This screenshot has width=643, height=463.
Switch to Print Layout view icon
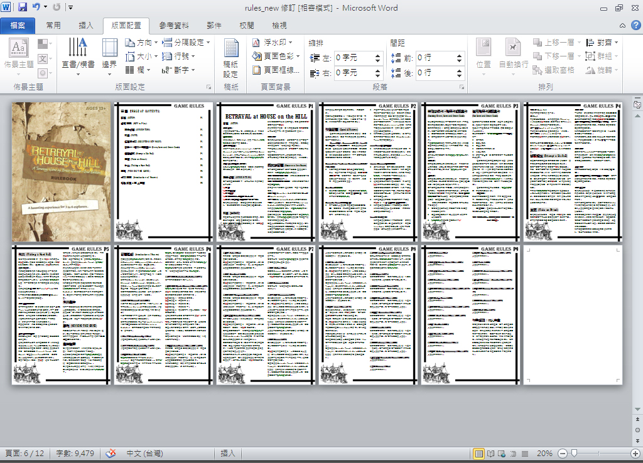click(x=478, y=454)
